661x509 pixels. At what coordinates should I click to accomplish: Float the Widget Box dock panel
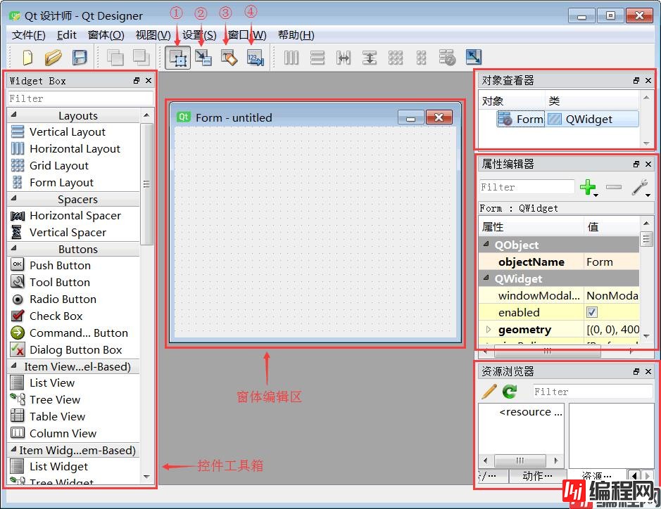point(137,81)
